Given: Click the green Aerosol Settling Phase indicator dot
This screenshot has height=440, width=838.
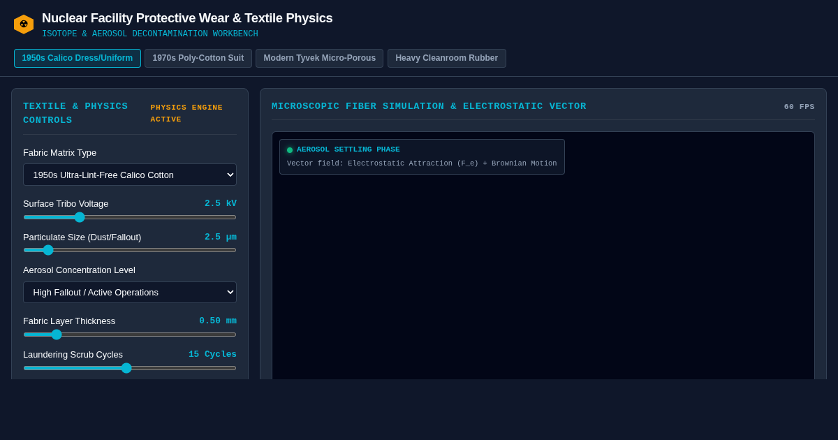Looking at the screenshot, I should click(x=290, y=150).
